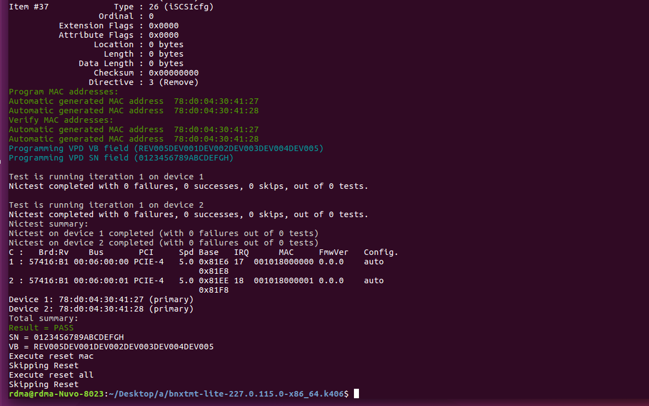Click the 'Total summary:' line
Screen dimensions: 649x406
coord(43,318)
